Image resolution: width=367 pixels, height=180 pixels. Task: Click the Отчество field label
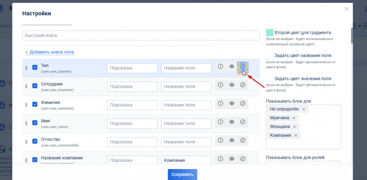click(x=51, y=139)
